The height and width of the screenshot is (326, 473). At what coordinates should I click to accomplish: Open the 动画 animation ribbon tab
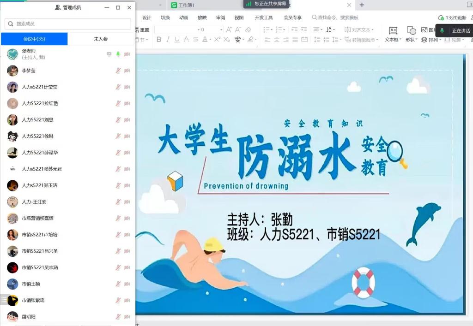tap(183, 18)
